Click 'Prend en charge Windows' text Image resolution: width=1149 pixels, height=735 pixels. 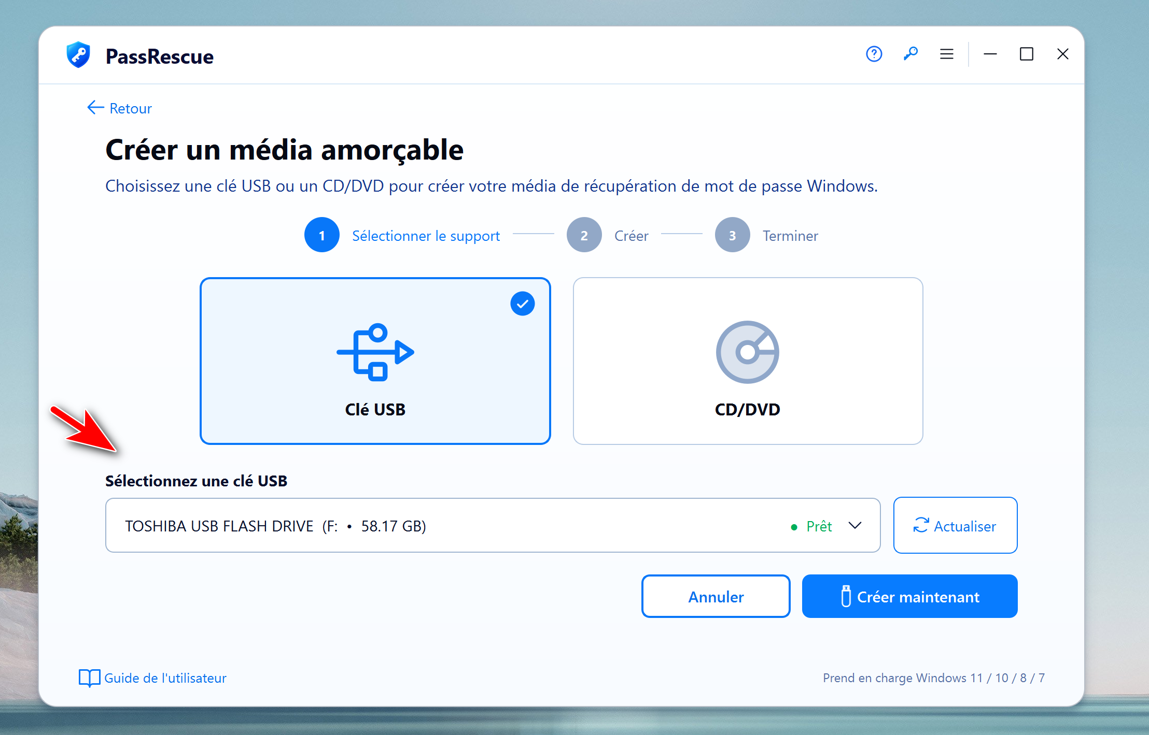coord(934,678)
